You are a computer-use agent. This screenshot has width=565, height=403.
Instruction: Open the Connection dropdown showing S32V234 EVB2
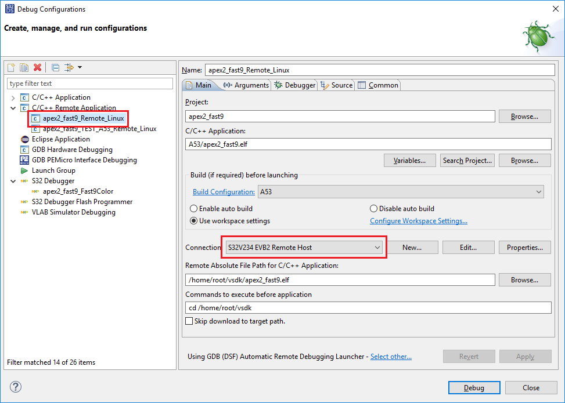click(304, 248)
